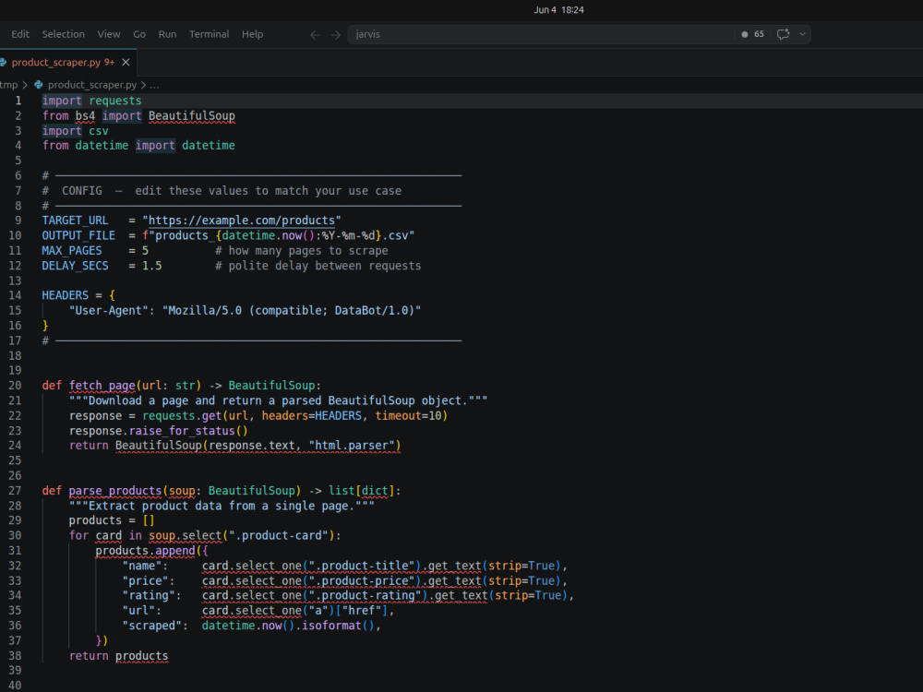The width and height of the screenshot is (923, 692).
Task: Click the https://example.com/products URL link
Action: (242, 221)
